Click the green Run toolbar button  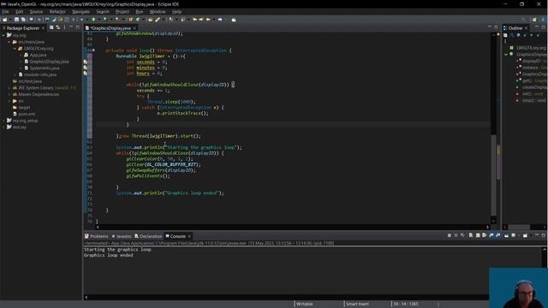pos(93,20)
